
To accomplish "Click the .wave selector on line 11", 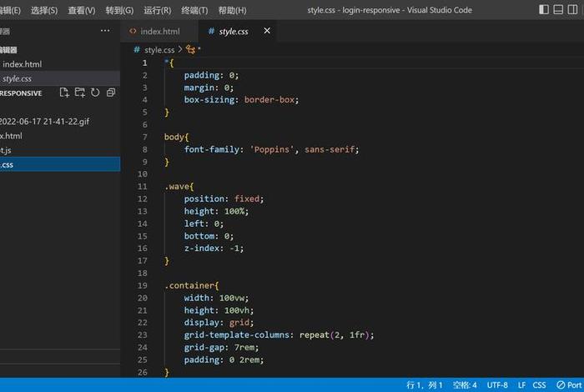I will point(177,187).
